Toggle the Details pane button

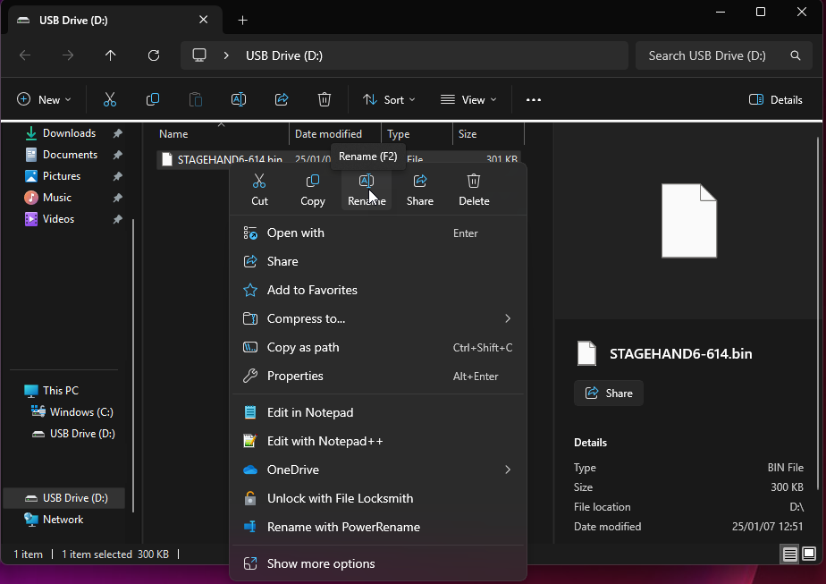pos(775,100)
